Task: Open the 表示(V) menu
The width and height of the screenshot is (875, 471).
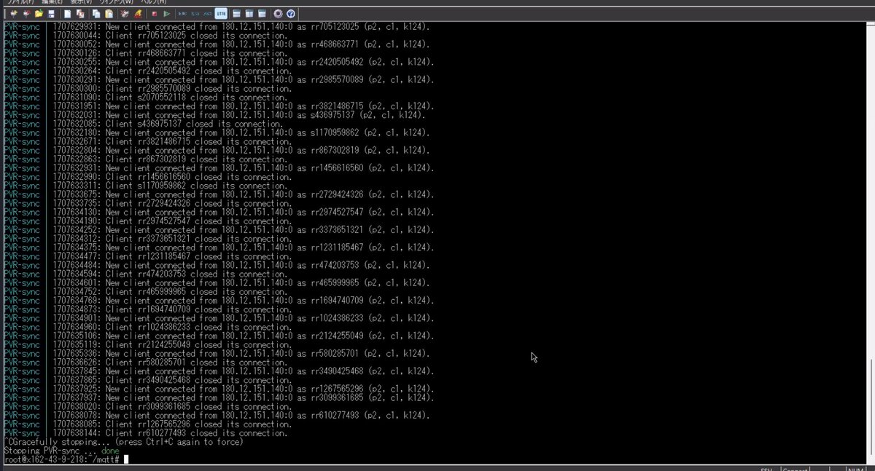Action: point(81,2)
